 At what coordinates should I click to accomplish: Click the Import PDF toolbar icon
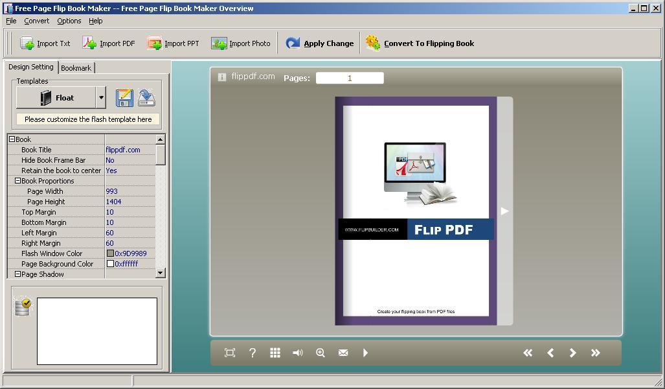coord(89,43)
